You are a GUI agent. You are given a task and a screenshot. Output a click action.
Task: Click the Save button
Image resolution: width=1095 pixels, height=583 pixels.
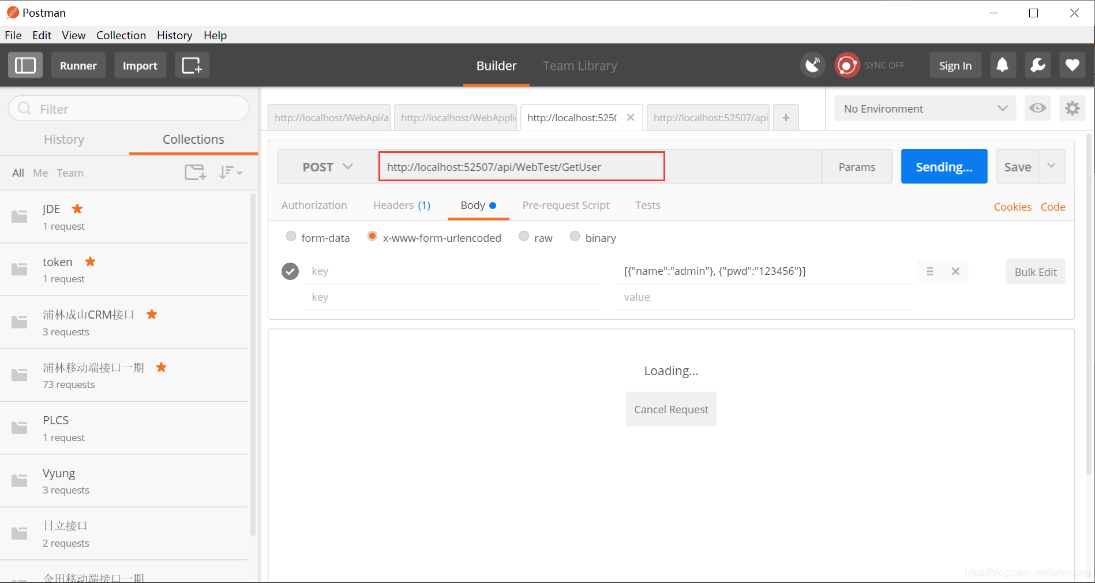(1018, 167)
